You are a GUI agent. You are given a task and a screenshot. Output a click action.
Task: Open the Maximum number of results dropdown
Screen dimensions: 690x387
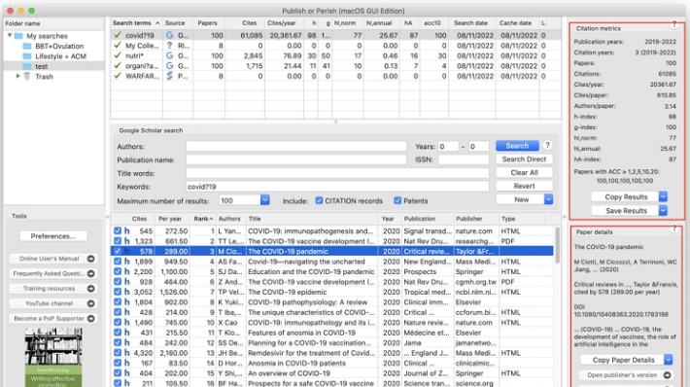point(265,200)
